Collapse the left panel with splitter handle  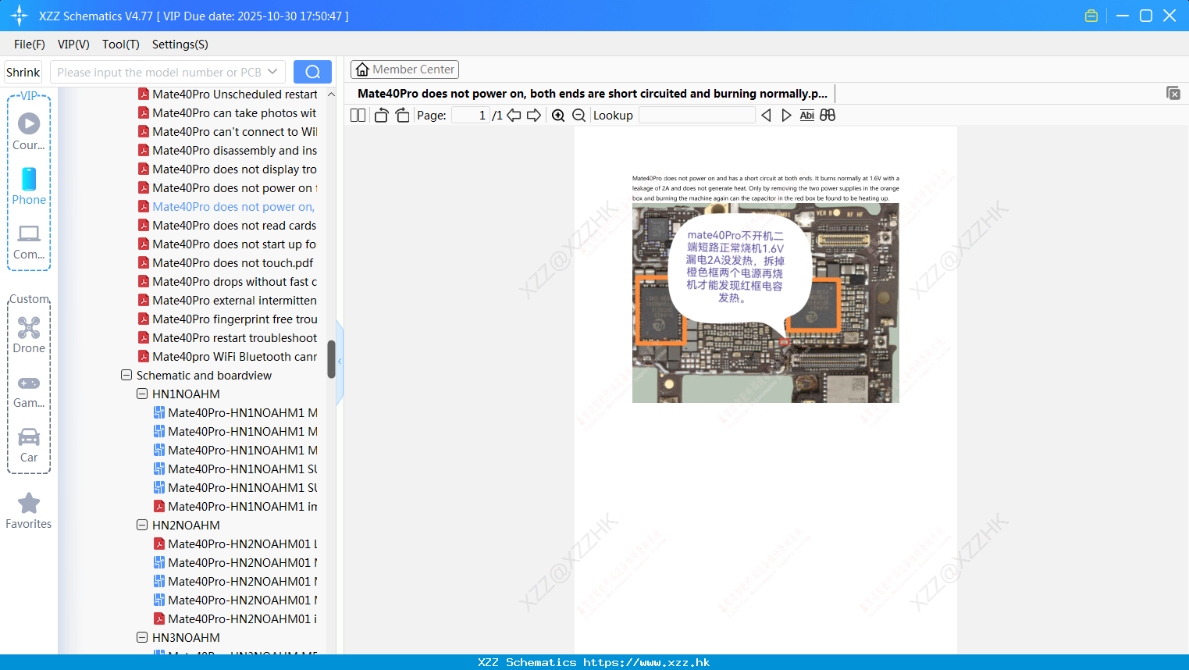click(340, 362)
